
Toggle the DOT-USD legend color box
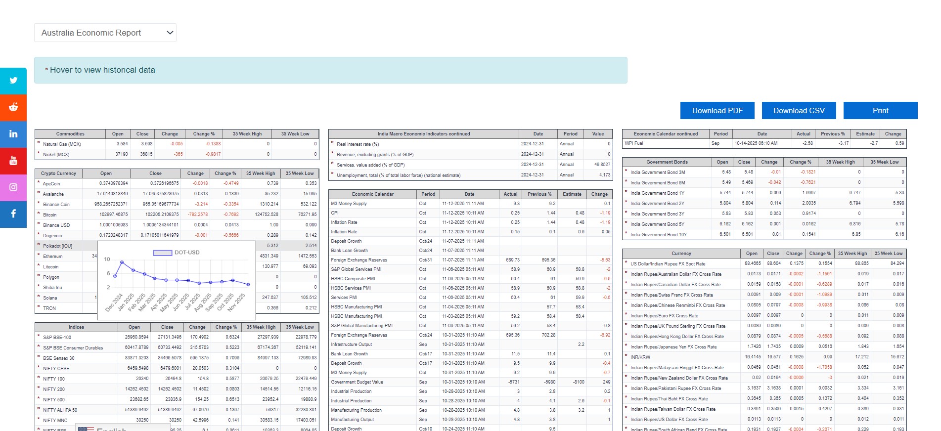pyautogui.click(x=162, y=253)
